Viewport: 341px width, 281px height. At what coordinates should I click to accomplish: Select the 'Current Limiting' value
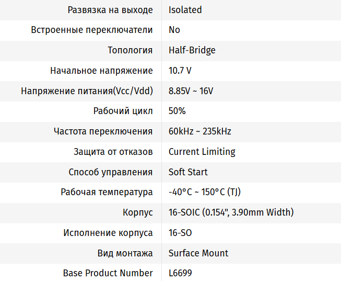[202, 152]
